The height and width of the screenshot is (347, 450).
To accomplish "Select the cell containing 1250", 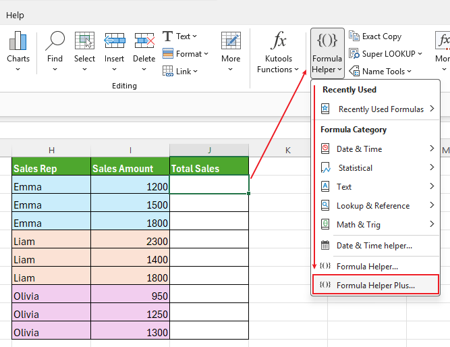I will (x=130, y=312).
